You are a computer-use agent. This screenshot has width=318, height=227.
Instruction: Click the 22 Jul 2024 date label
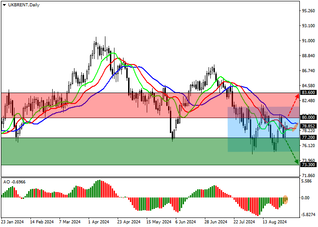click(x=244, y=222)
